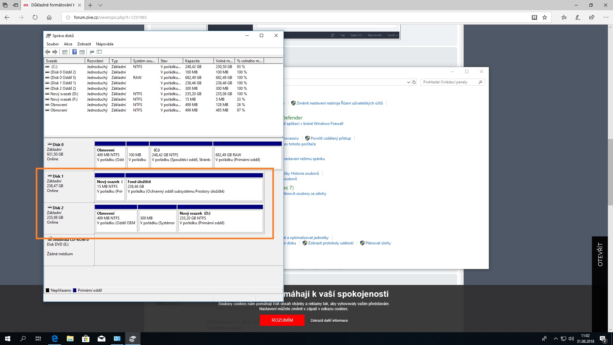Click the ROZUMÍM cookie button
Image resolution: width=613 pixels, height=345 pixels.
coord(282,320)
